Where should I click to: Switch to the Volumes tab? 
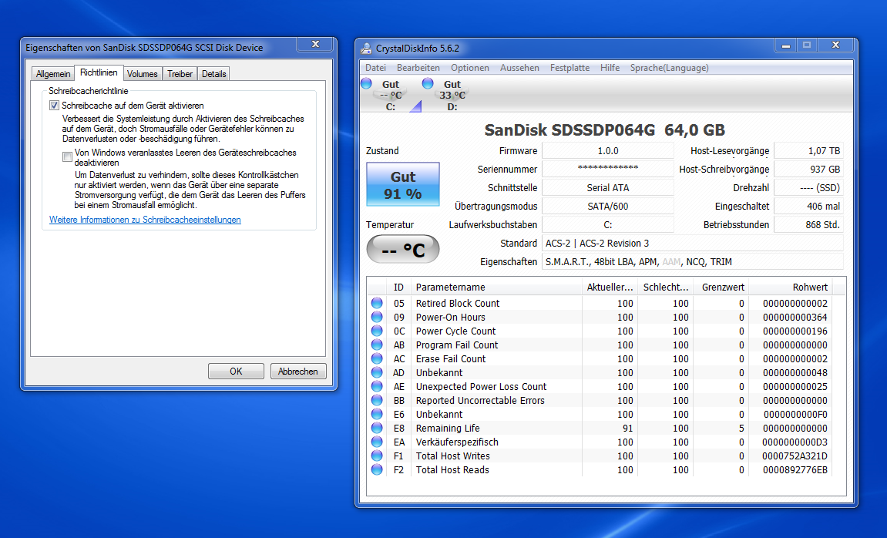click(143, 74)
